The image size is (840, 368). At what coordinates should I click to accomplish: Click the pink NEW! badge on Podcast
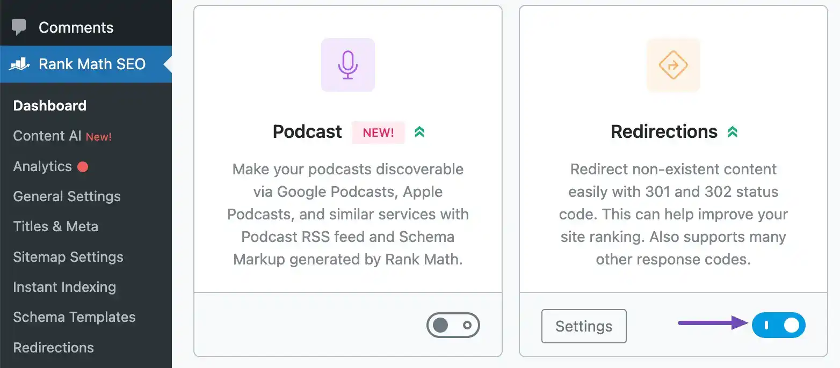tap(378, 133)
